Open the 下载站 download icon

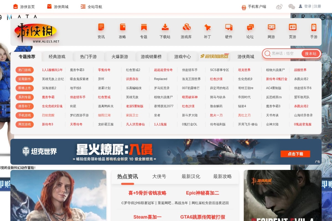(x=165, y=27)
